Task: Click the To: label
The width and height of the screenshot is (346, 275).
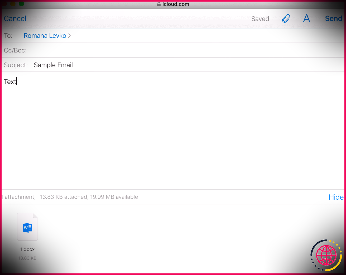Action: (x=8, y=36)
